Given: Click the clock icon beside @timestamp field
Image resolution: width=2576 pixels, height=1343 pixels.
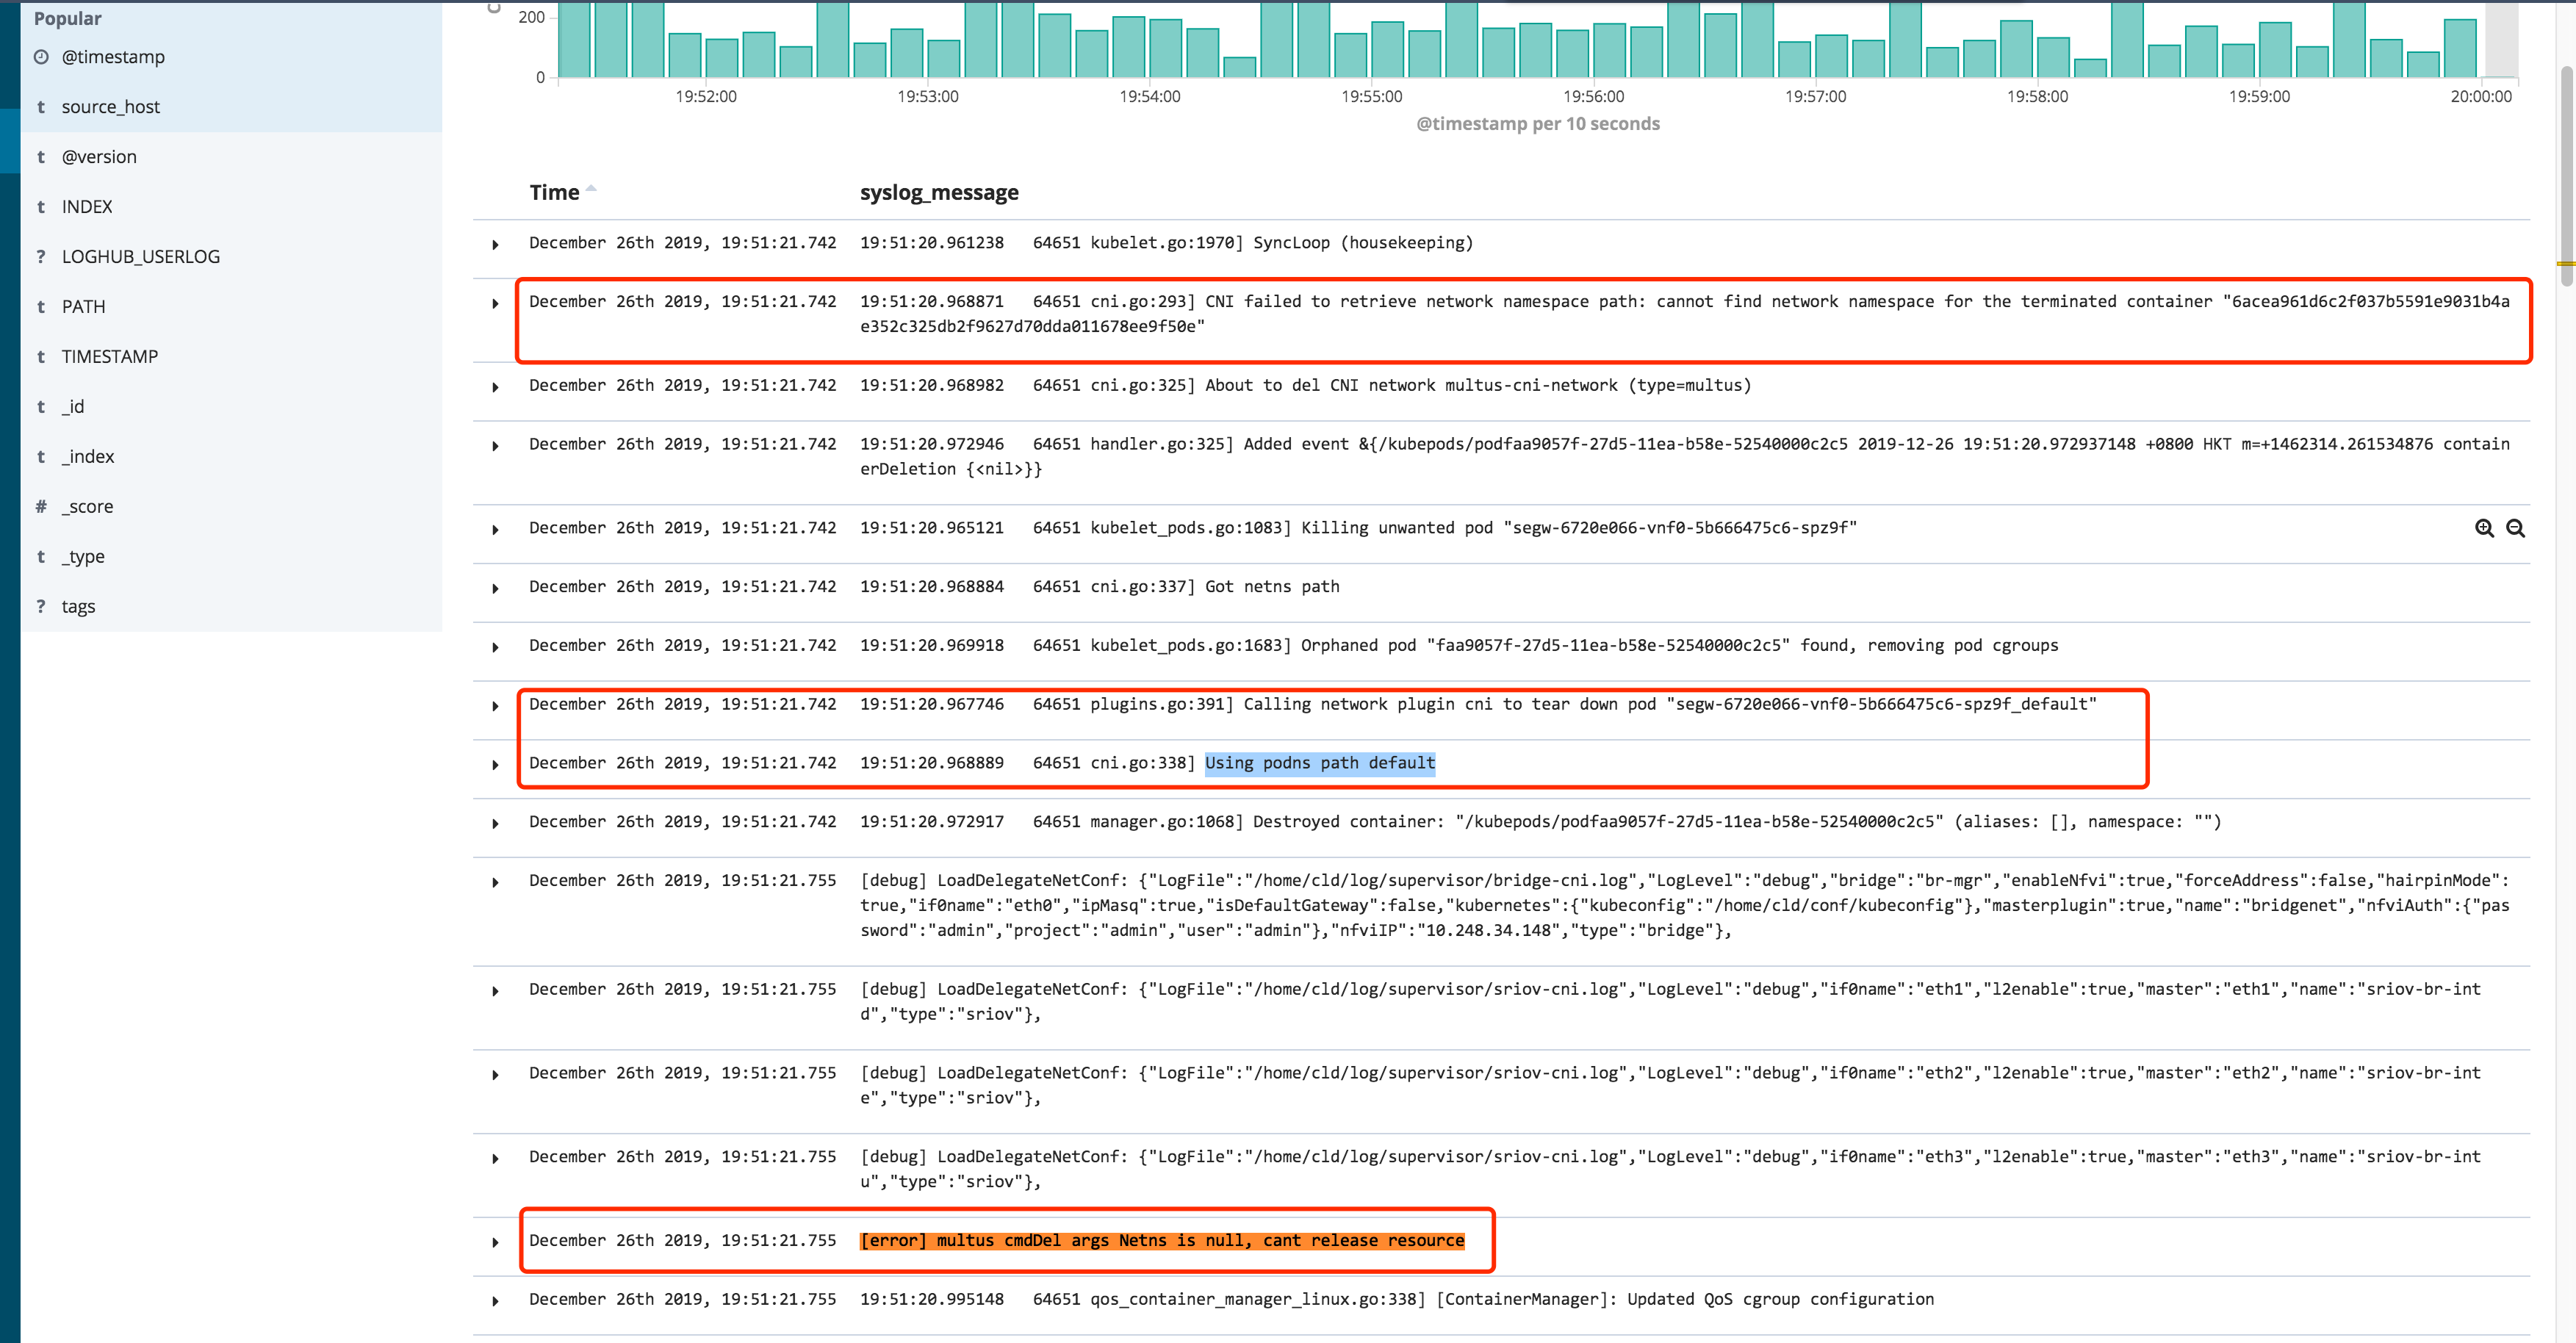Looking at the screenshot, I should (40, 57).
